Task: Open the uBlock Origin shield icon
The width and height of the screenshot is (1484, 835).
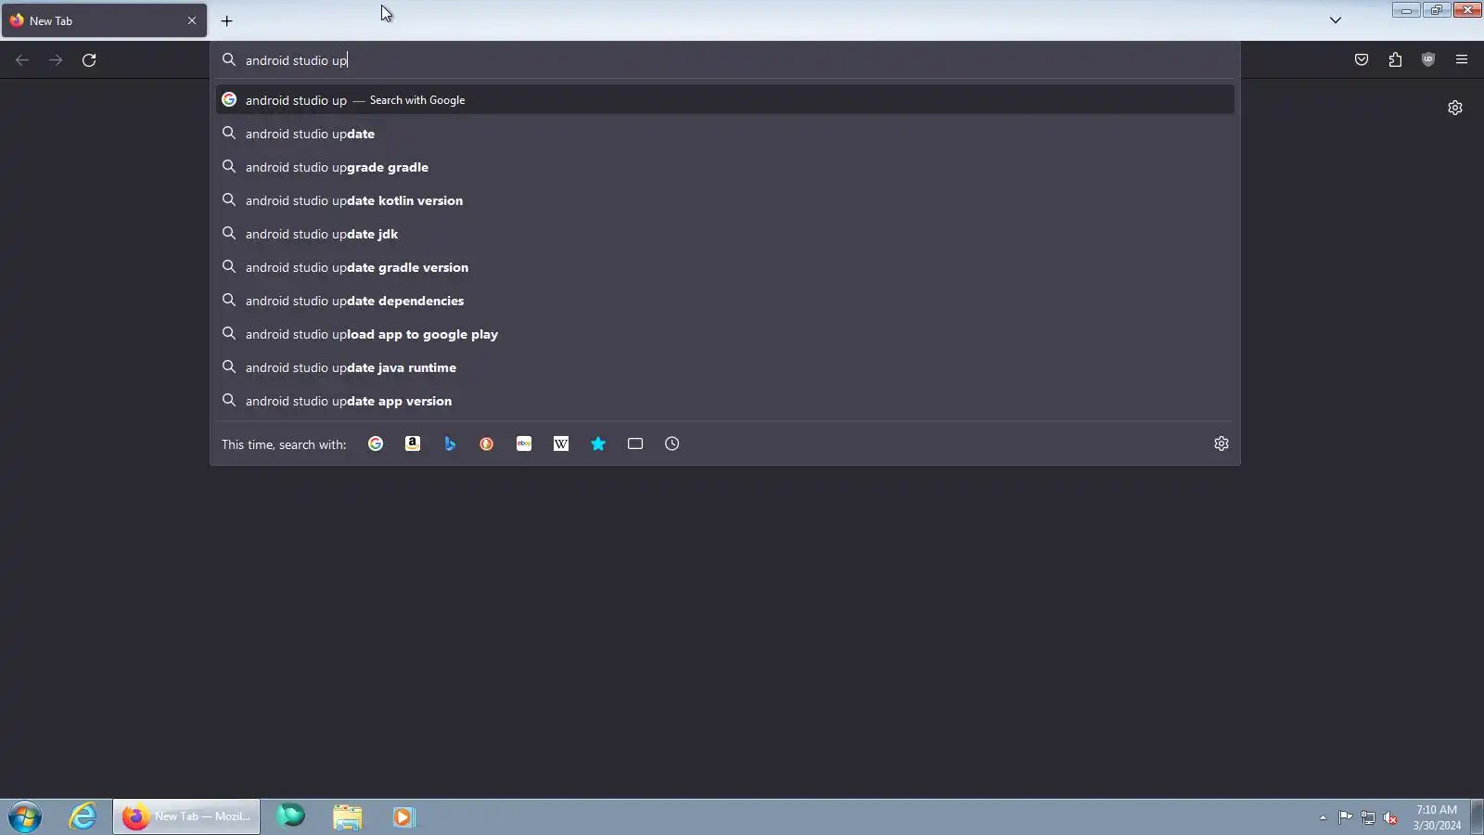Action: click(x=1428, y=60)
